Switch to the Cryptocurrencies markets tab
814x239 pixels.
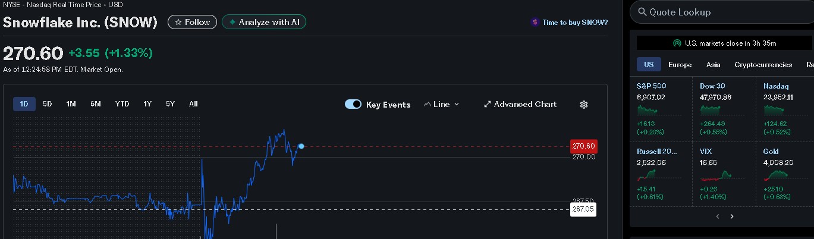coord(763,65)
